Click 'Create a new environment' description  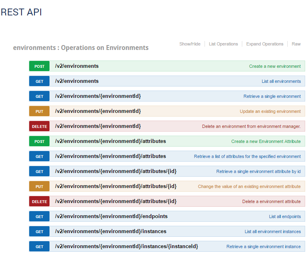(x=275, y=66)
